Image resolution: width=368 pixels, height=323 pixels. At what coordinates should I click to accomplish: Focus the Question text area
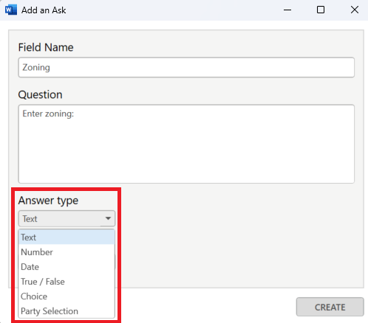tap(186, 144)
